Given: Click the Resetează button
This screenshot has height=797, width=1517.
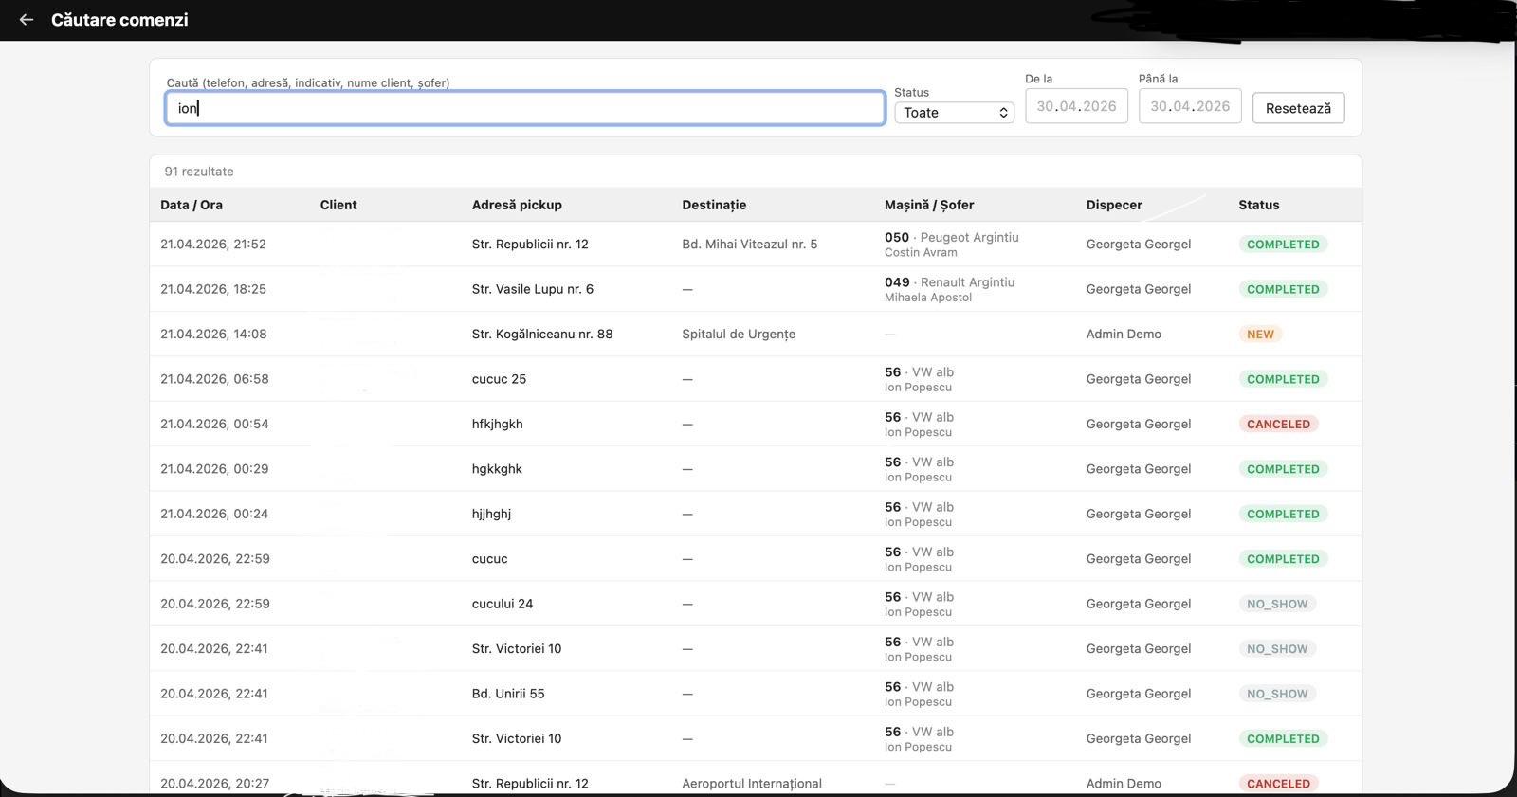Looking at the screenshot, I should click(x=1297, y=108).
